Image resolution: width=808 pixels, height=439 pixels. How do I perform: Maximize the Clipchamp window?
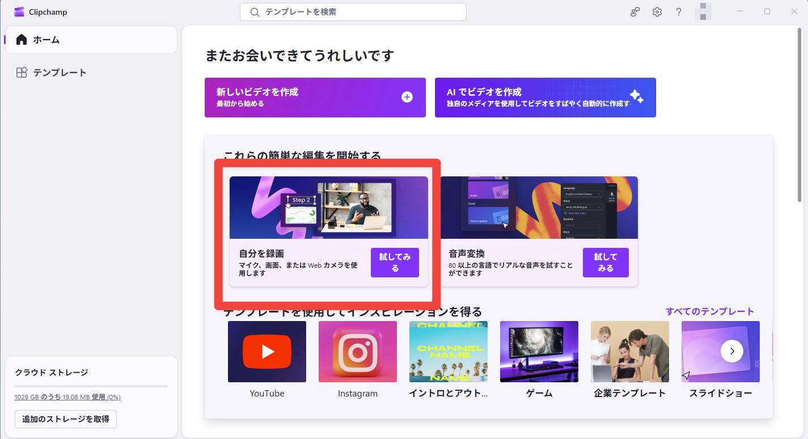click(x=767, y=11)
